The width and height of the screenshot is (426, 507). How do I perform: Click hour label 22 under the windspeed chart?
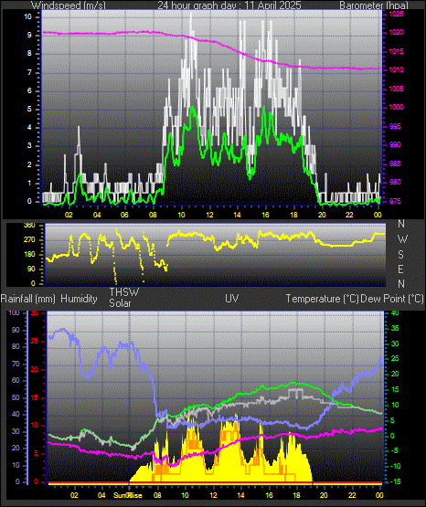[x=349, y=215]
